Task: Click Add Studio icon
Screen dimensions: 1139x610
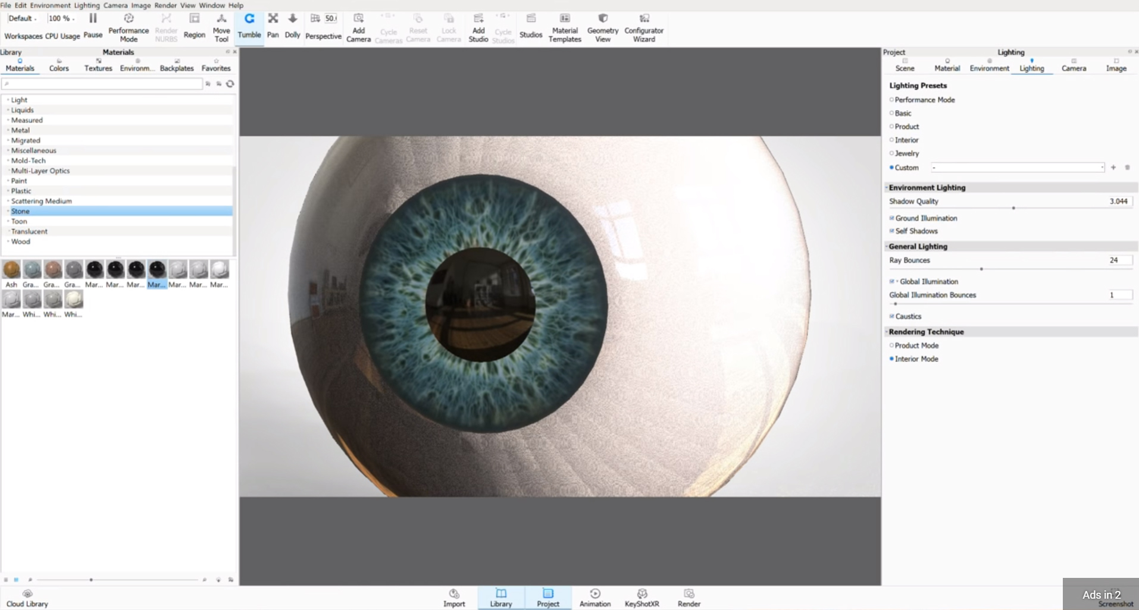Action: pos(478,18)
